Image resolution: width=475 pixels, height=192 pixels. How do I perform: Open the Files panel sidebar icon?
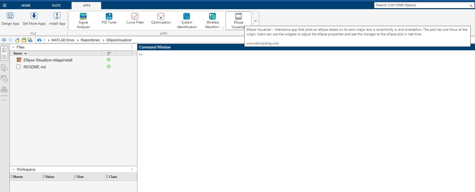4,50
